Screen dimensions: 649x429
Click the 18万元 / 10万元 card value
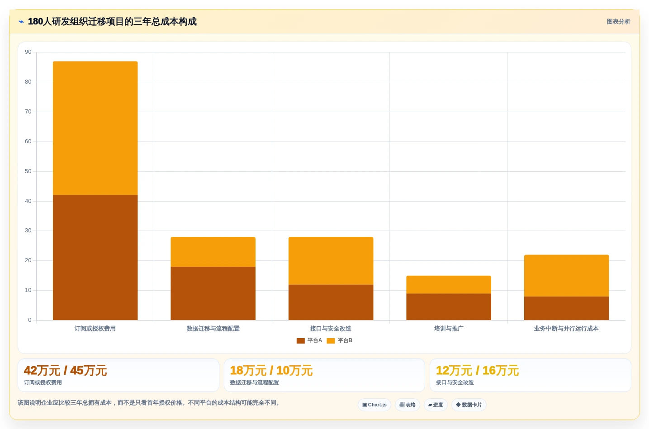[x=271, y=371]
